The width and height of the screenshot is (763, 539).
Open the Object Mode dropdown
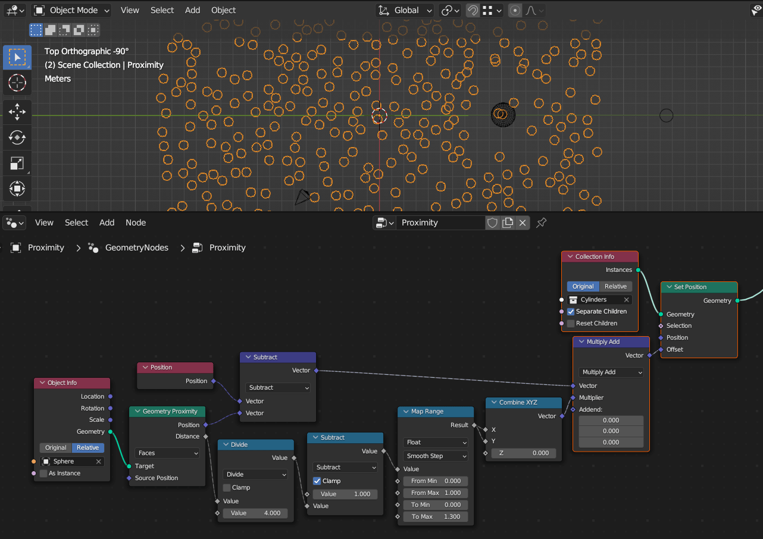(x=71, y=10)
